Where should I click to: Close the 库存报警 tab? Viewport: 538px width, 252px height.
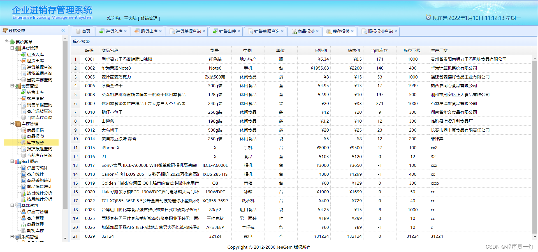click(x=352, y=31)
